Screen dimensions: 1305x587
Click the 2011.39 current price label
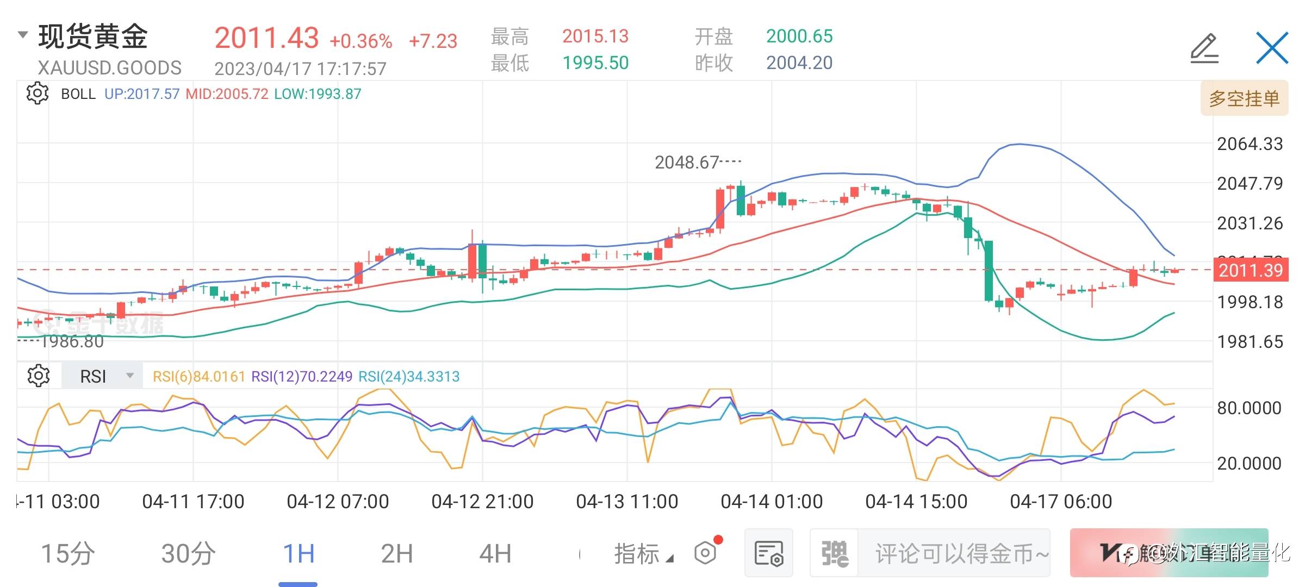[1251, 270]
